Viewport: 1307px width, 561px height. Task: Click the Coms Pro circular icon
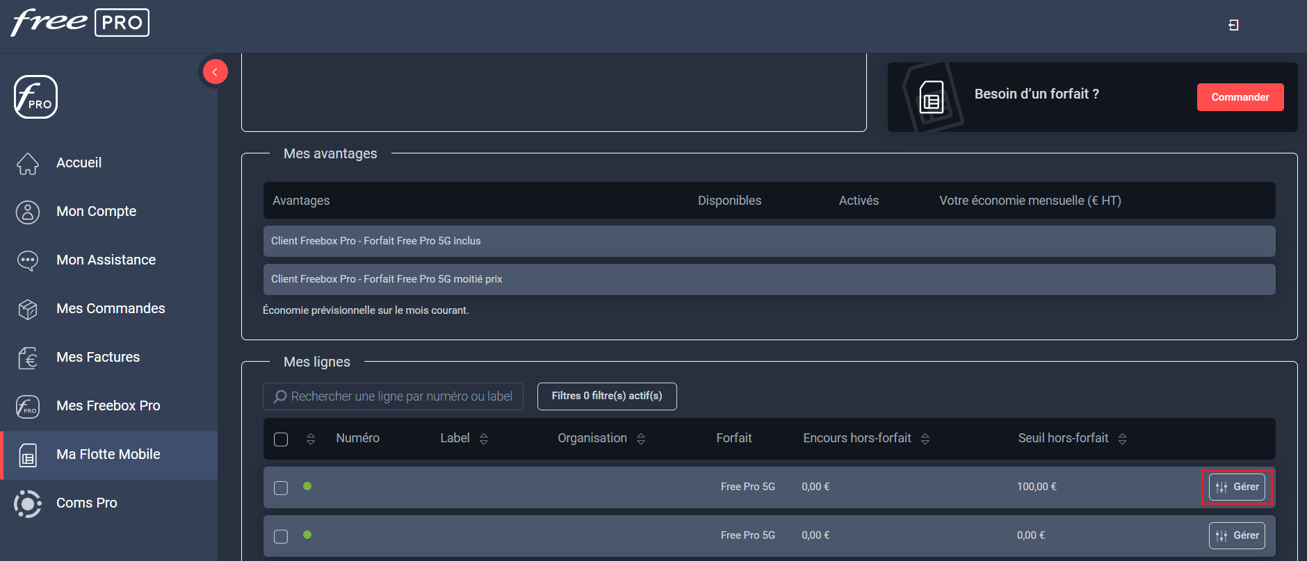tap(28, 503)
